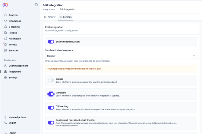Click the app logo in the top corner
This screenshot has width=202, height=134.
(5, 5)
